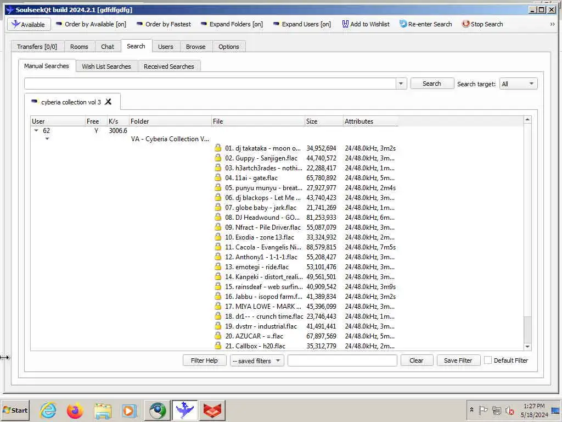Image resolution: width=562 pixels, height=422 pixels.
Task: Click Stop Search toolbar button
Action: (482, 24)
